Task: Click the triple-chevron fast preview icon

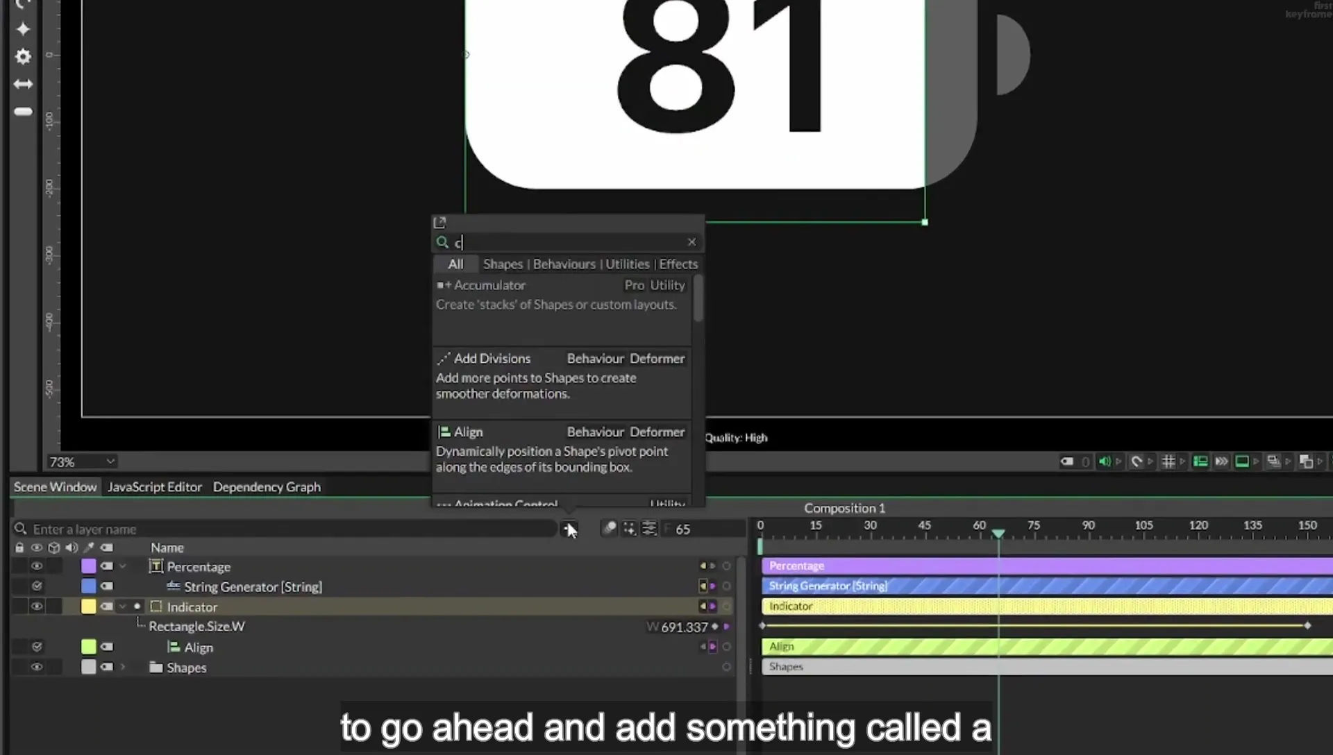Action: coord(1221,461)
